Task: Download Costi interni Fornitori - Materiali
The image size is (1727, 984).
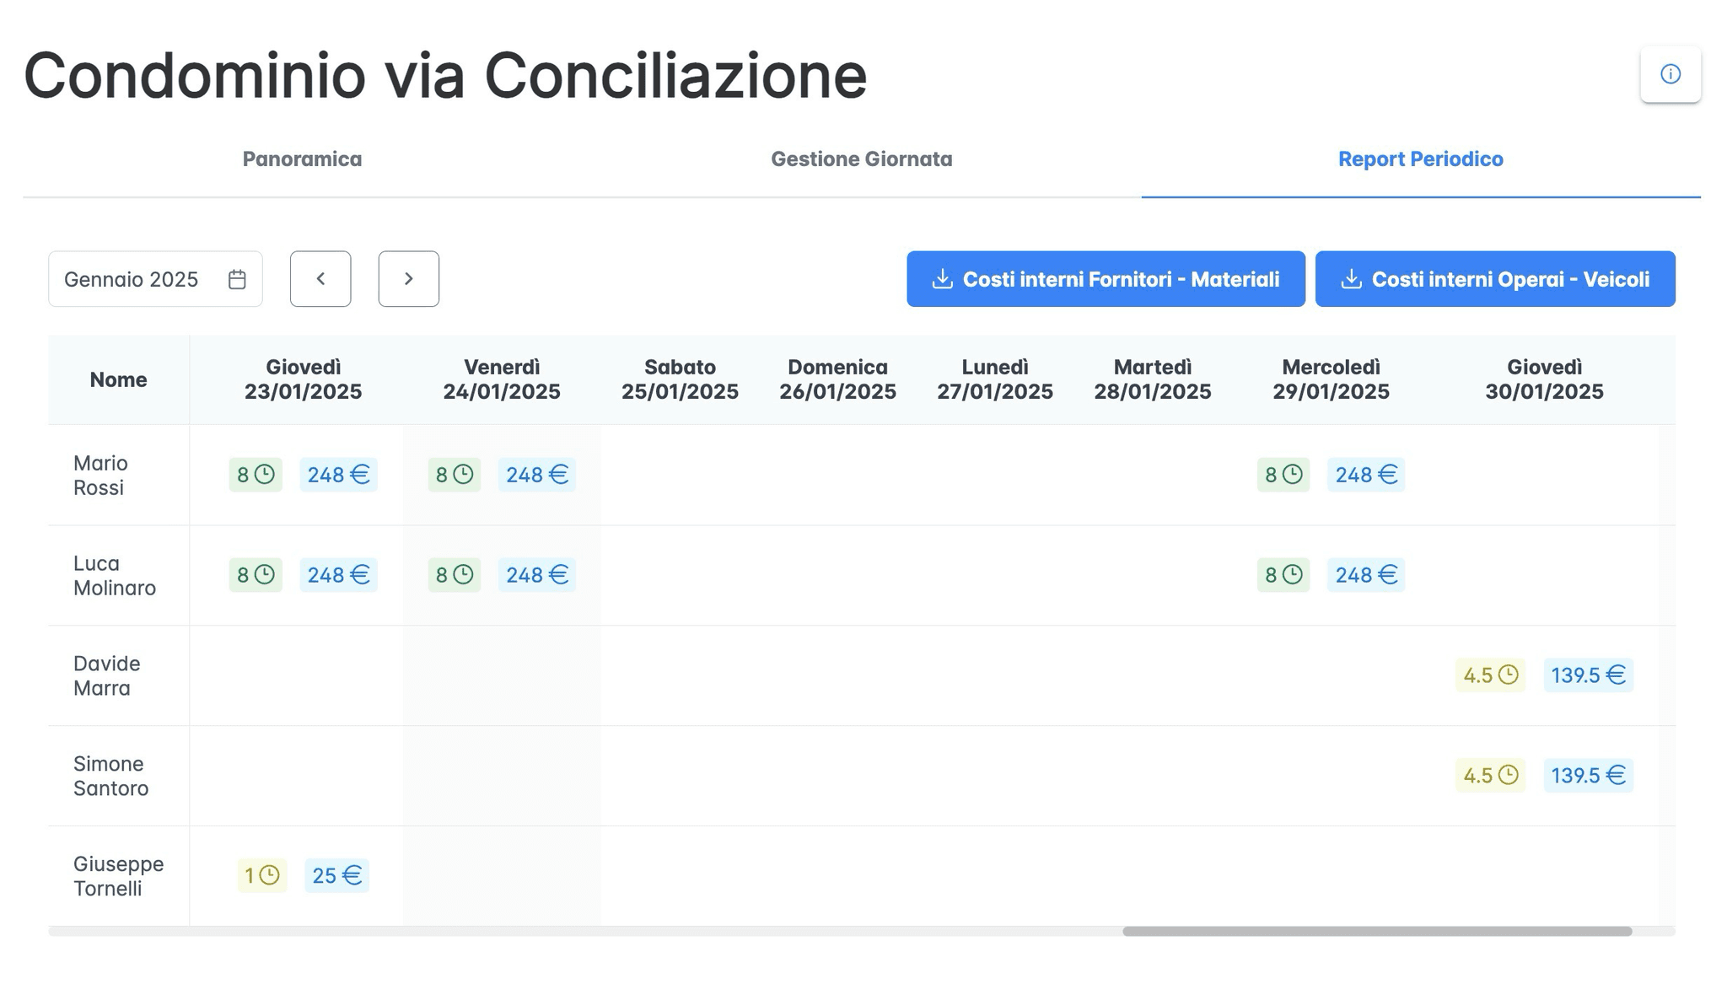Action: pyautogui.click(x=1106, y=279)
